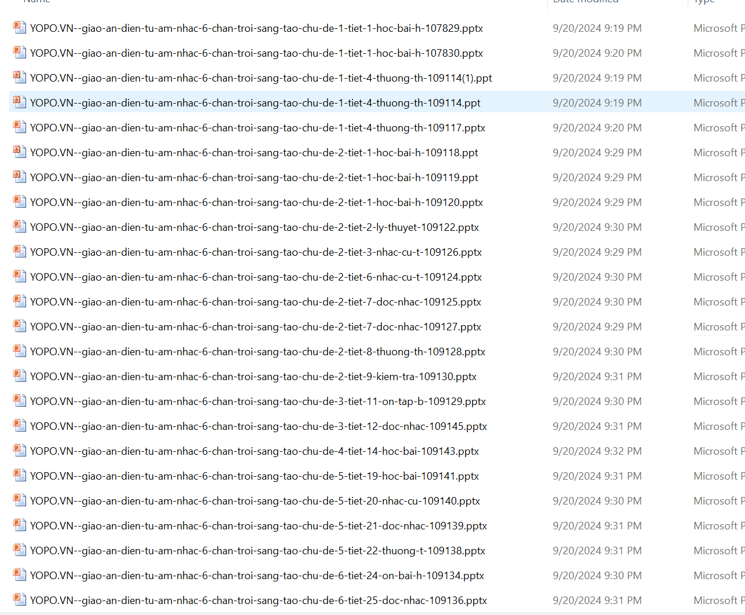Click the PowerPoint icon of file ending 107829.pptx

point(20,28)
